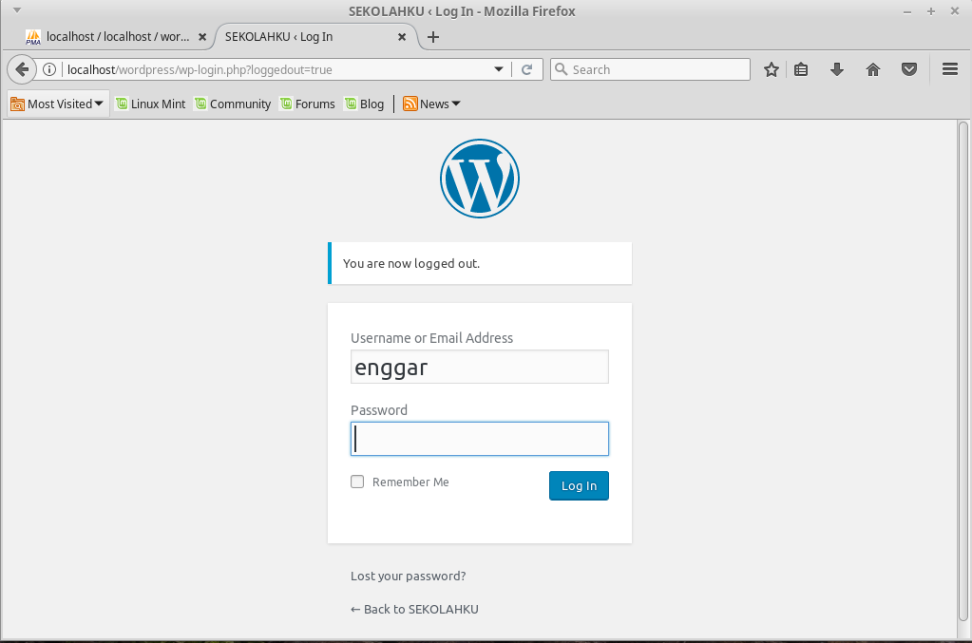Save page to Pocket icon

click(908, 68)
